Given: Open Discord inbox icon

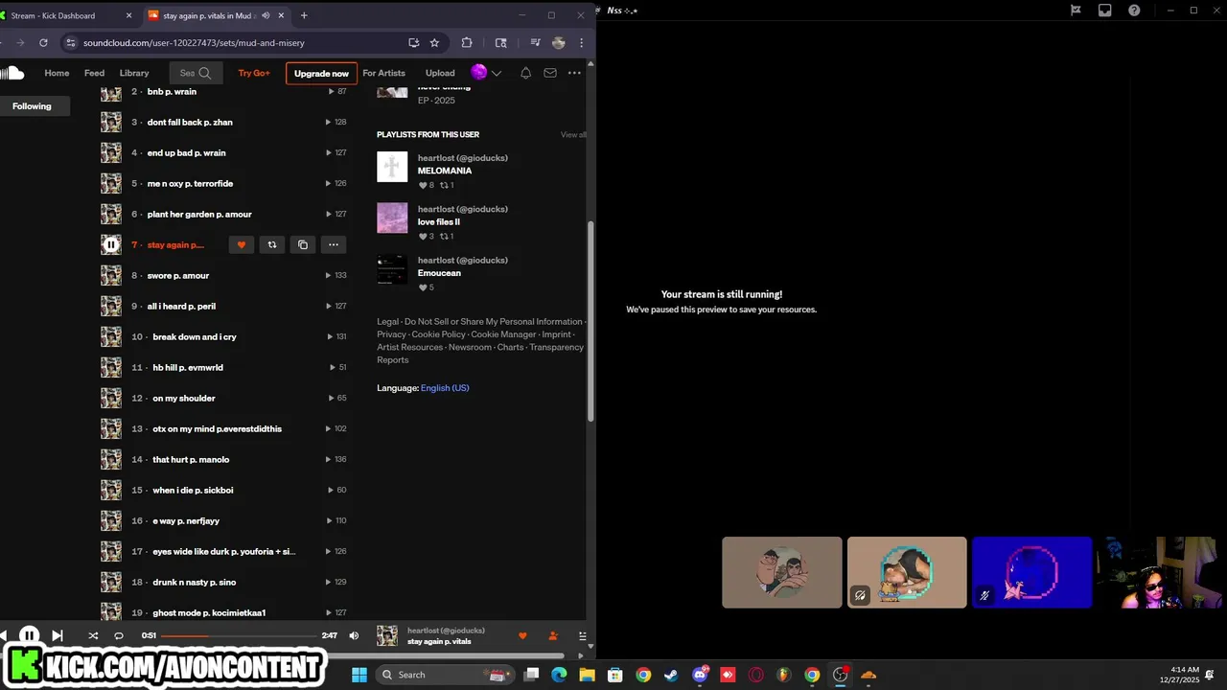Looking at the screenshot, I should point(1105,11).
